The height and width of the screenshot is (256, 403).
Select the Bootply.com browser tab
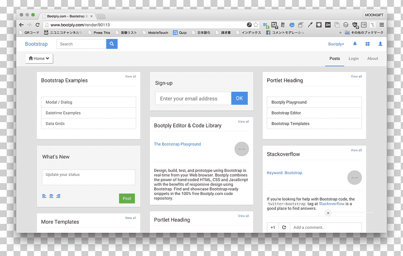pyautogui.click(x=67, y=16)
